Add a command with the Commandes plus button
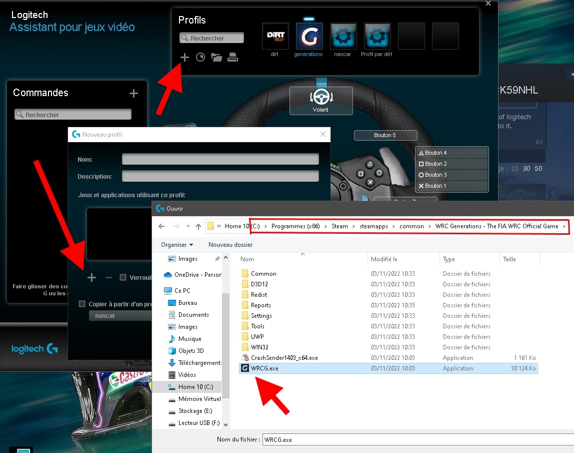The height and width of the screenshot is (453, 574). pyautogui.click(x=133, y=93)
